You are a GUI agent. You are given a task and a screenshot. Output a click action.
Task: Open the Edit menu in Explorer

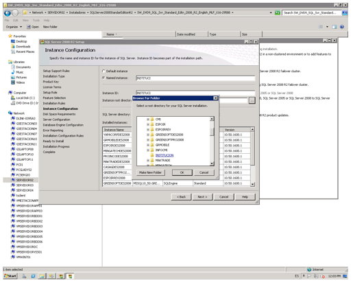coord(16,20)
